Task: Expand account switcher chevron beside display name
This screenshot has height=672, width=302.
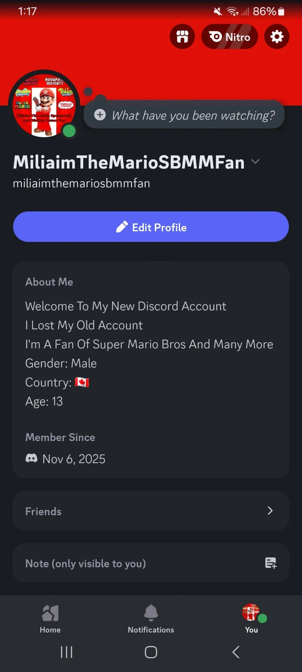Action: click(255, 162)
